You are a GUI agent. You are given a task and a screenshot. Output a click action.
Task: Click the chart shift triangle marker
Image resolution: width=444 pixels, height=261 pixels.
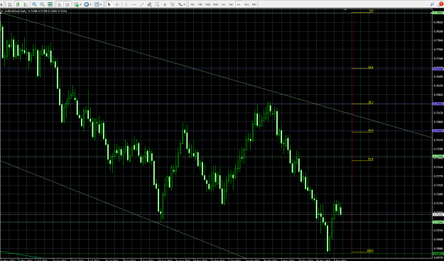345,10
